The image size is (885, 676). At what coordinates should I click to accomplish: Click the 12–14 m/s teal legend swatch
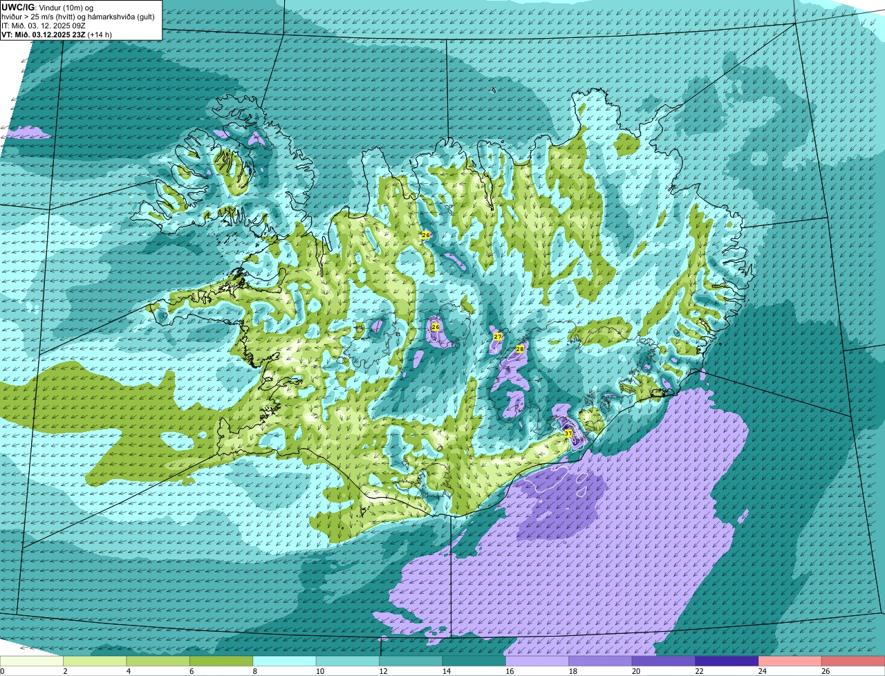coord(411,661)
